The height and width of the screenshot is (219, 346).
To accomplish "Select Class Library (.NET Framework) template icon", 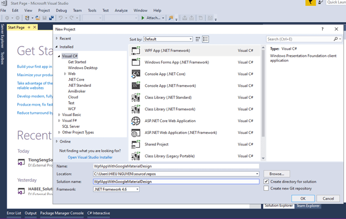I will tap(136, 109).
